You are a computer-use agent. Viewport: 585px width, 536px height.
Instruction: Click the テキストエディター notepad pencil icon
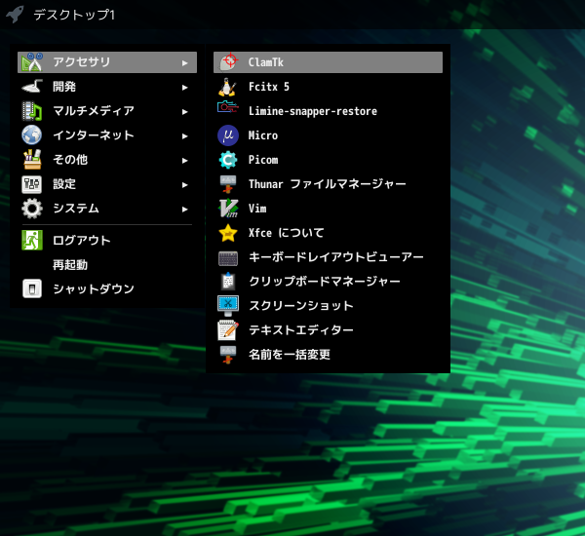pyautogui.click(x=228, y=330)
